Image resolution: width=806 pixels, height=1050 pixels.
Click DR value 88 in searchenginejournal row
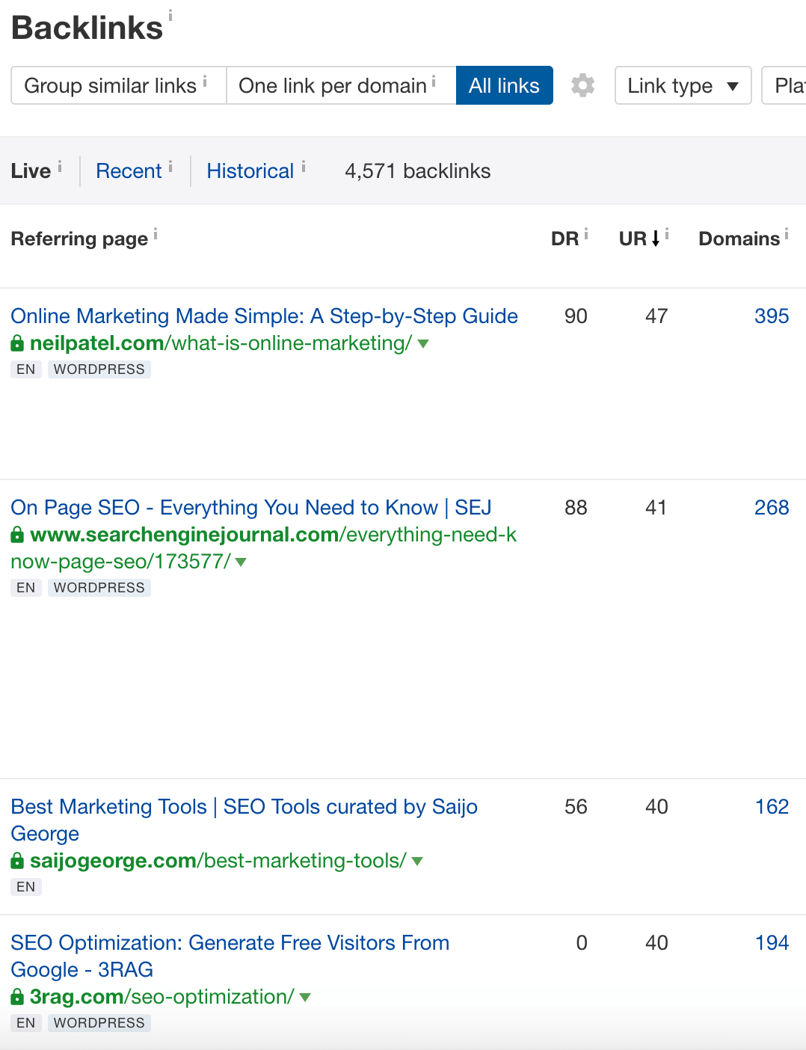point(576,508)
